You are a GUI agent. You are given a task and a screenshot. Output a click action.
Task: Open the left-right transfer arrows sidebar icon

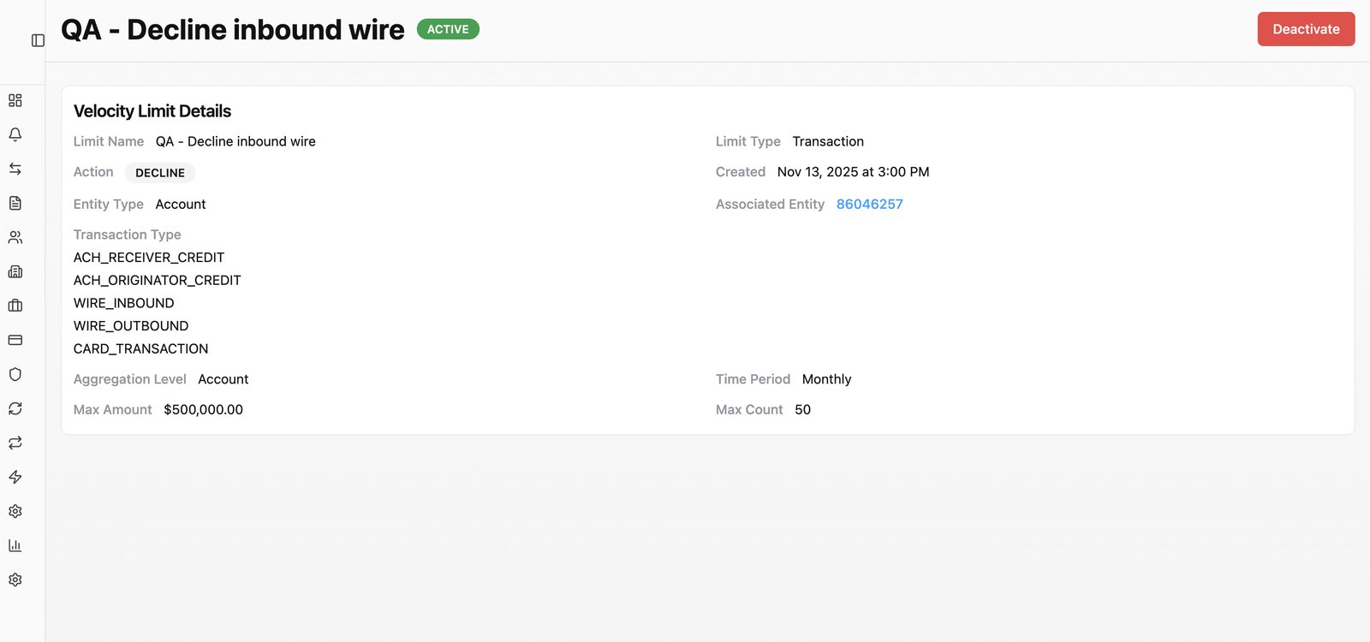[15, 169]
